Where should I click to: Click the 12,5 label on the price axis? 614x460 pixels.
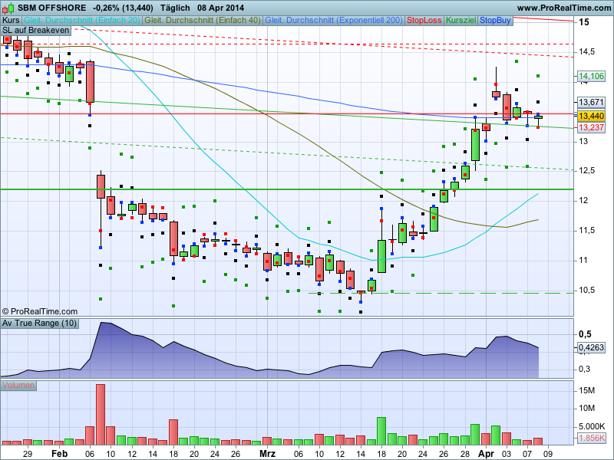[586, 170]
